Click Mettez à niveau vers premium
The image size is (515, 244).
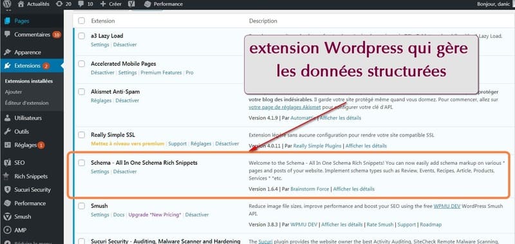127,144
